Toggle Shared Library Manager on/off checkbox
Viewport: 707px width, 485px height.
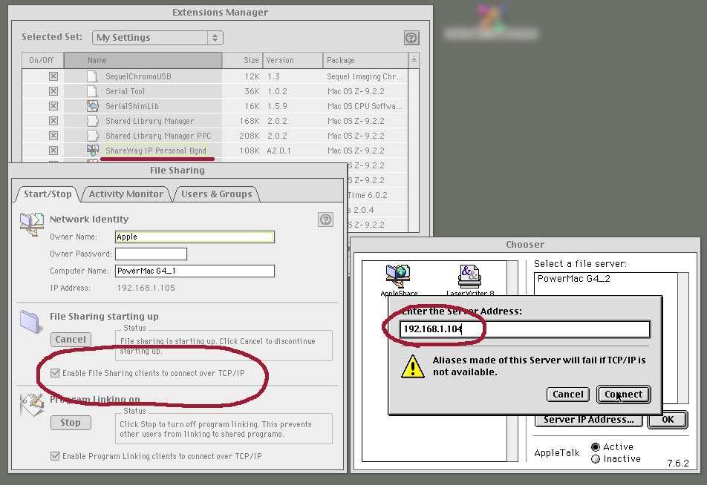point(53,121)
